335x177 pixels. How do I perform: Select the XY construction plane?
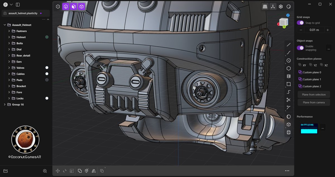click(302, 65)
